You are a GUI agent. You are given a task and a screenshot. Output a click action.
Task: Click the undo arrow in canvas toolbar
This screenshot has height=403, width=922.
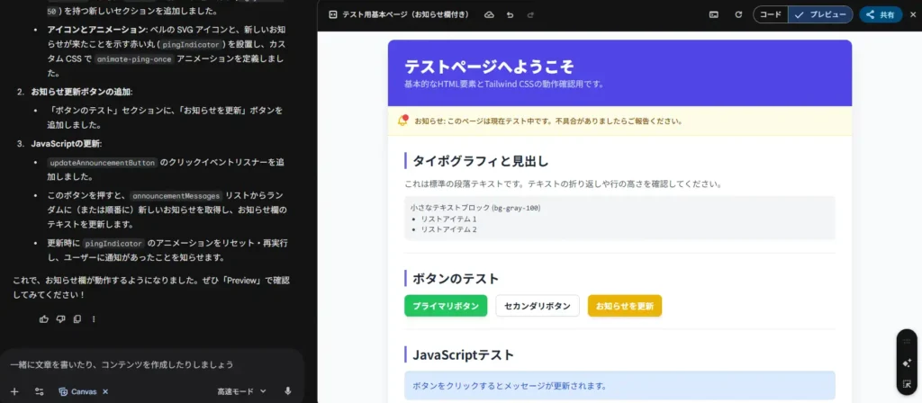510,14
